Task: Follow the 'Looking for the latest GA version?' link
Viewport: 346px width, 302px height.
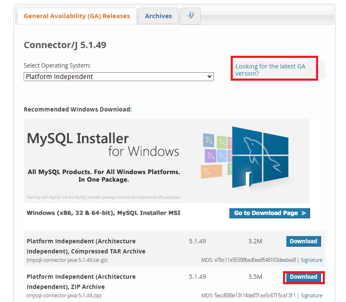Action: 270,70
